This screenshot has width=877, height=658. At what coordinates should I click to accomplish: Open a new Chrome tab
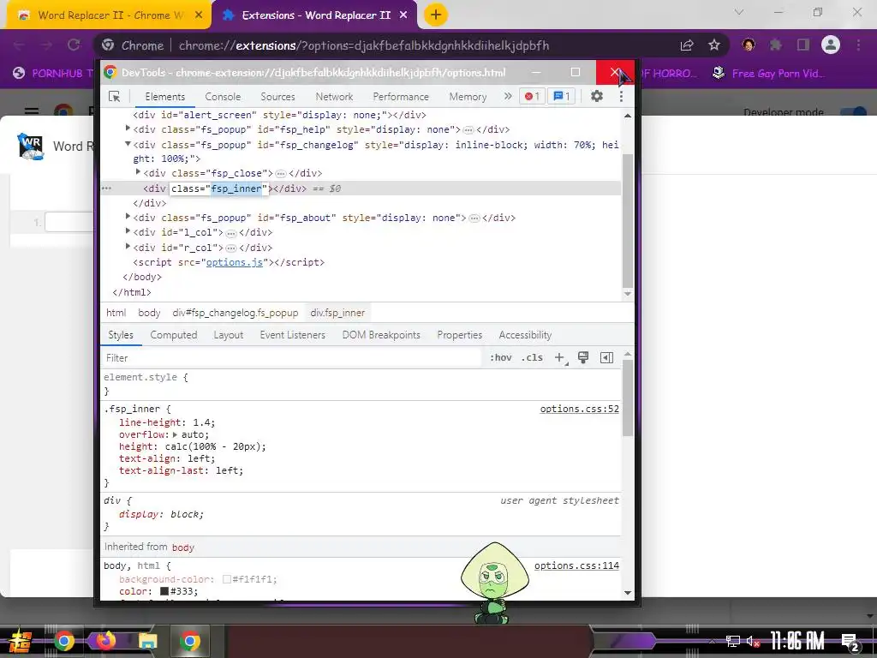(436, 15)
